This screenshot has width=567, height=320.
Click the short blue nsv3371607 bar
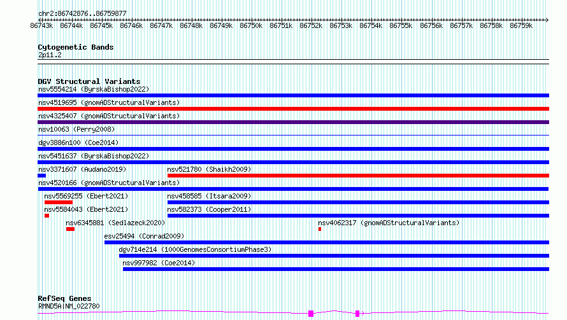(41, 176)
